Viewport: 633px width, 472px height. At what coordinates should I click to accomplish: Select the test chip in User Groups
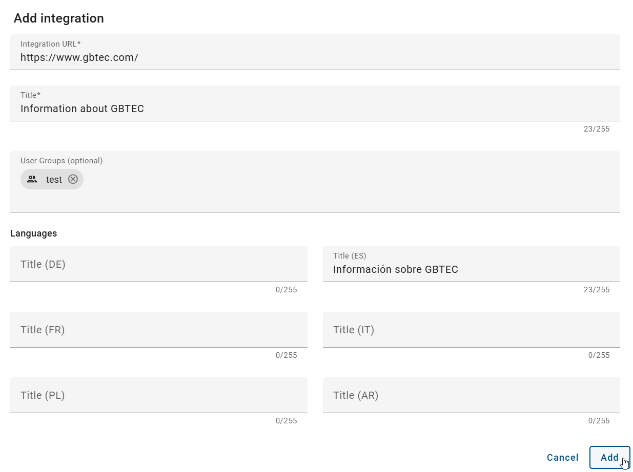click(52, 179)
